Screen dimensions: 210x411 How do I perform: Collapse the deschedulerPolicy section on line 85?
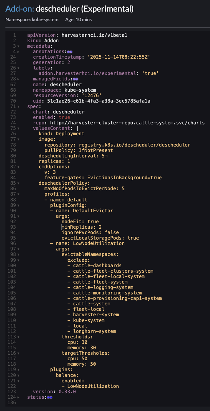pyautogui.click(x=18, y=183)
